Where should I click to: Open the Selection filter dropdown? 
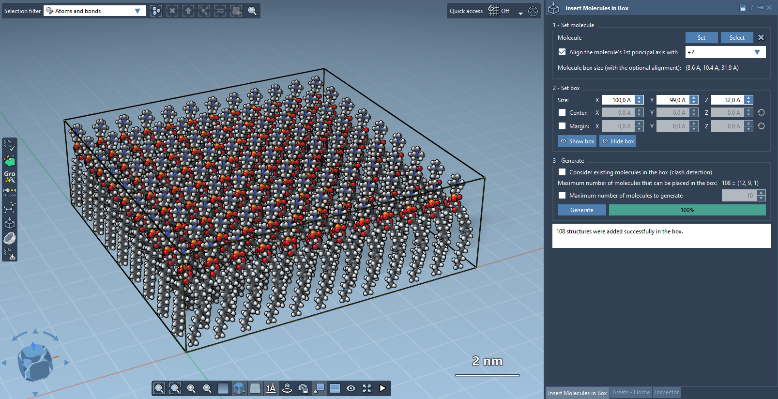point(95,11)
